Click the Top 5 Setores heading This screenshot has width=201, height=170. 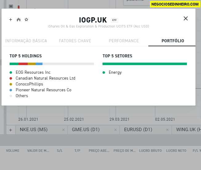tap(117, 56)
